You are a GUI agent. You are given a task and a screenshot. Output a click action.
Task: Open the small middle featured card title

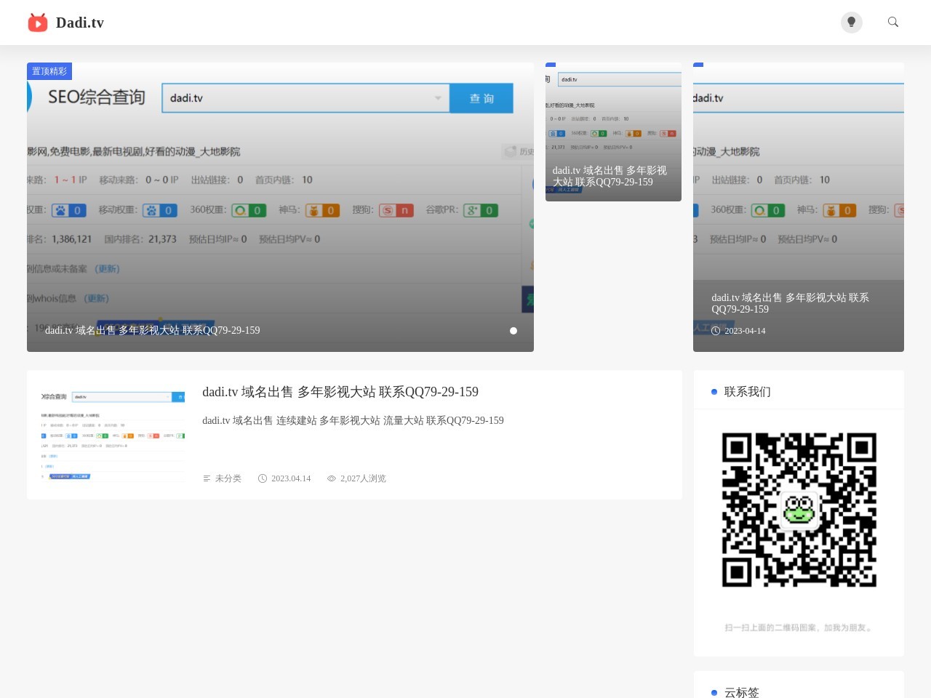pos(610,176)
